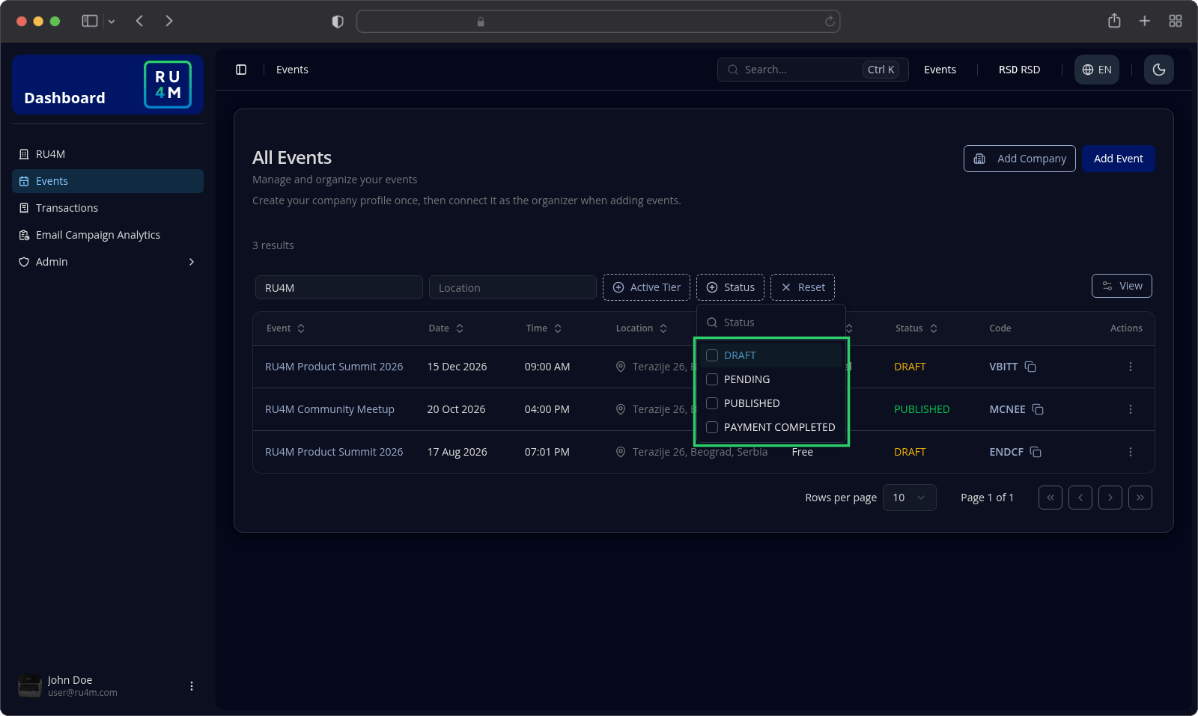Show Safari tab overview
1198x716 pixels.
(x=1176, y=21)
